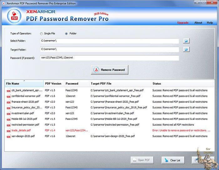
Task: Click PDF icon of fnanace-sheet-2020.pdf row
Action: pyautogui.click(x=8, y=102)
